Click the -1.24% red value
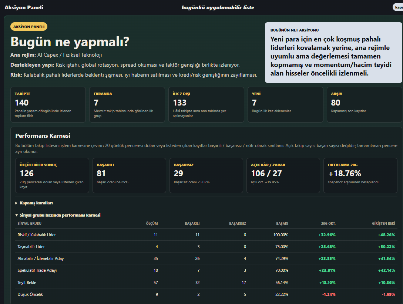The image size is (403, 304). coord(329,294)
